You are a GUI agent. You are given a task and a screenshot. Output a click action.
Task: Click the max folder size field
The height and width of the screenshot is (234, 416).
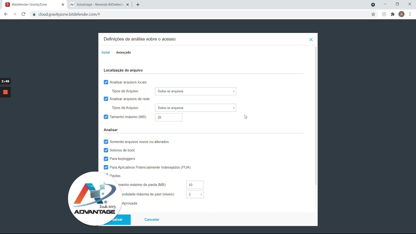pyautogui.click(x=195, y=185)
